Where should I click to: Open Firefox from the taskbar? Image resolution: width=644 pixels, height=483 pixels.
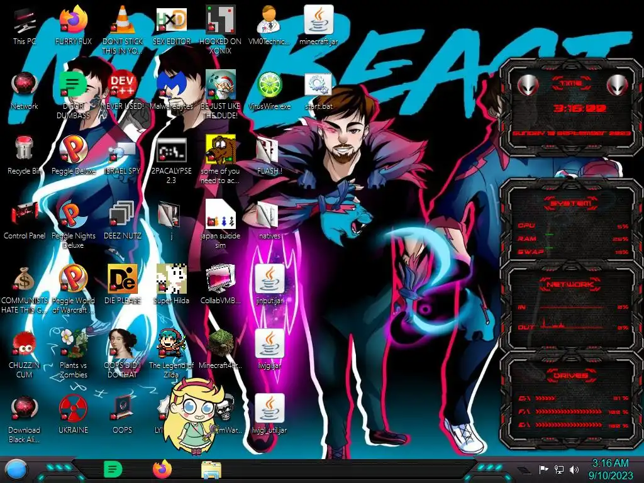(x=162, y=469)
